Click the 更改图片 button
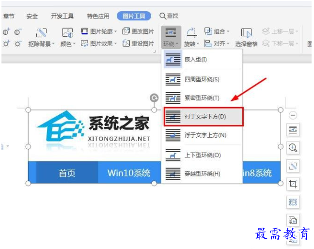Viewport: 314px width, 249px height. tap(138, 31)
